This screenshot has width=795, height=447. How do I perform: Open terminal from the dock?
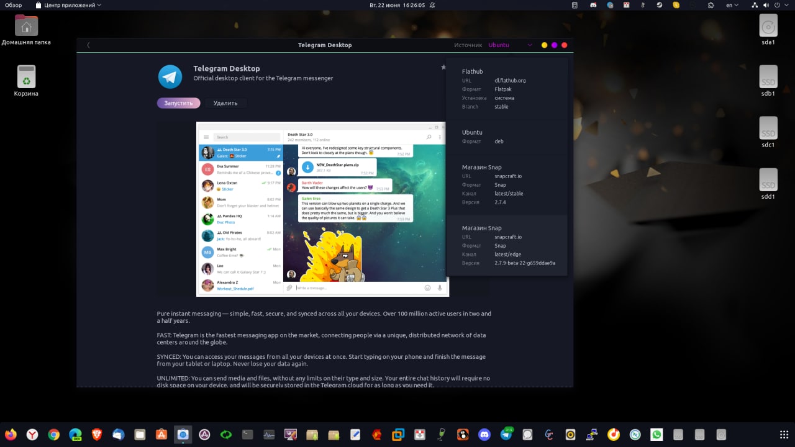click(247, 435)
